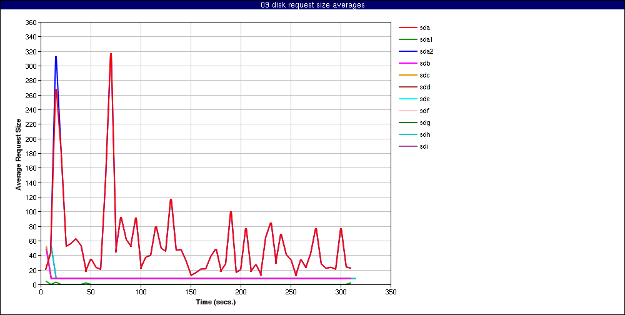Click the red sda peak near time 190
Image resolution: width=625 pixels, height=315 pixels.
tap(231, 212)
